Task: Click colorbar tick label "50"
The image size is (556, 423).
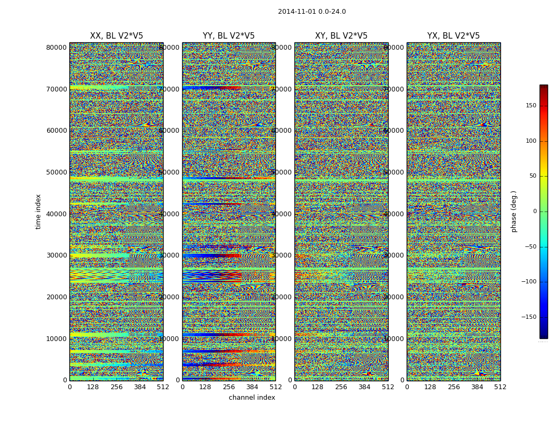Action: pyautogui.click(x=533, y=176)
